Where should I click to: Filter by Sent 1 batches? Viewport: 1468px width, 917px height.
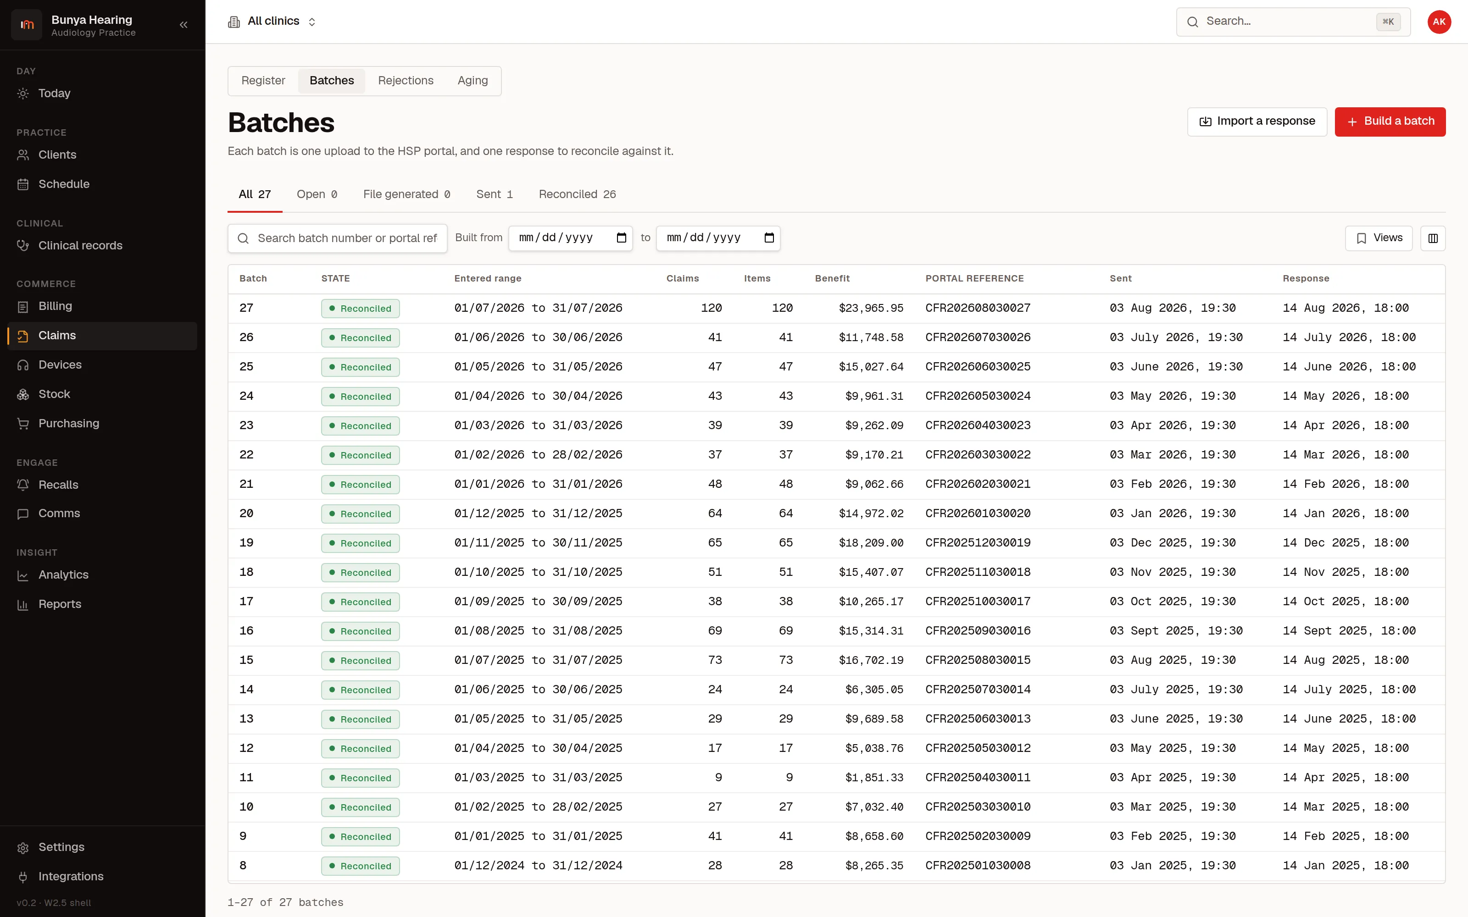[495, 194]
